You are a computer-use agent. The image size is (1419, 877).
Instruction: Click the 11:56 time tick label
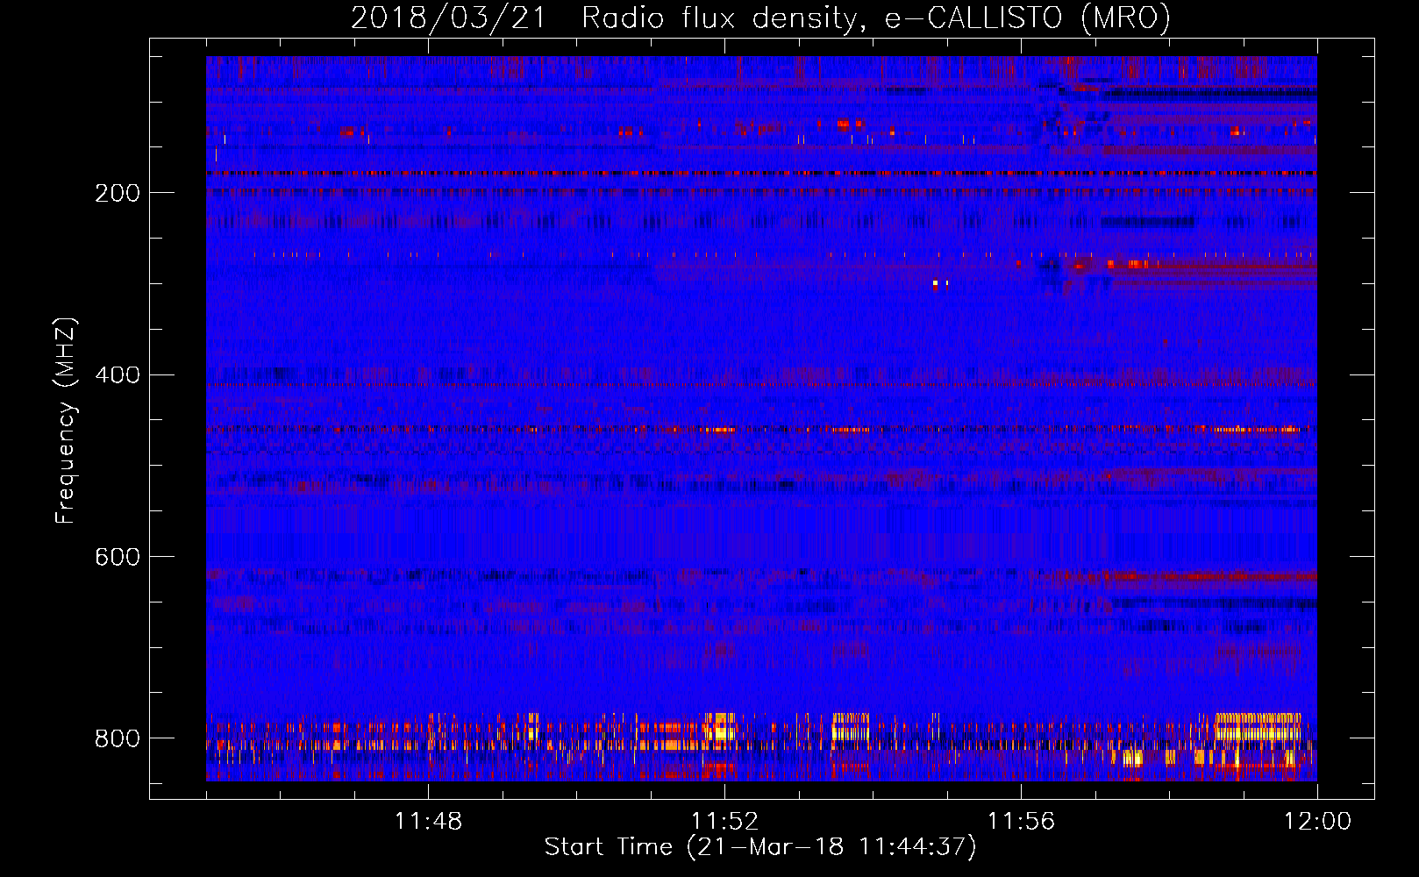(x=1021, y=822)
